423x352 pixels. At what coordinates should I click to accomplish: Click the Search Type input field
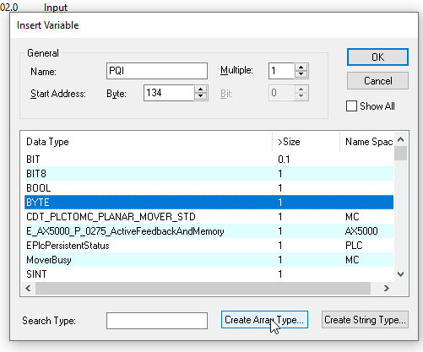pos(157,321)
